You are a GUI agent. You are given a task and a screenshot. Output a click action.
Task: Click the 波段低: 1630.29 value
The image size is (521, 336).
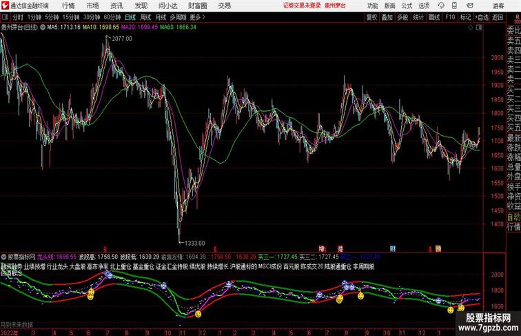pyautogui.click(x=139, y=257)
